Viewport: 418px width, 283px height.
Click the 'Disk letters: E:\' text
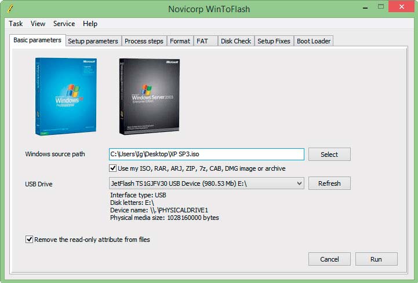[132, 203]
